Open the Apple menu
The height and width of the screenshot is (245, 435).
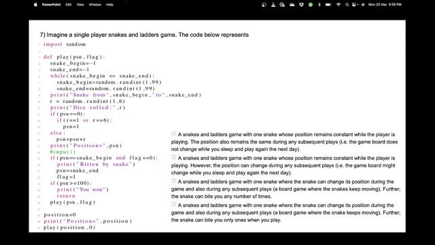click(35, 5)
